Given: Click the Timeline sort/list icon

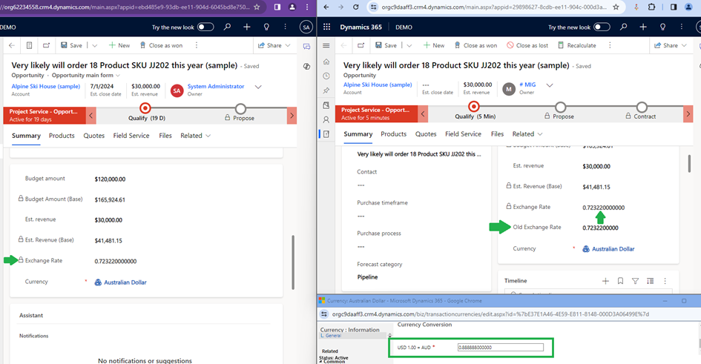Looking at the screenshot, I should 650,281.
